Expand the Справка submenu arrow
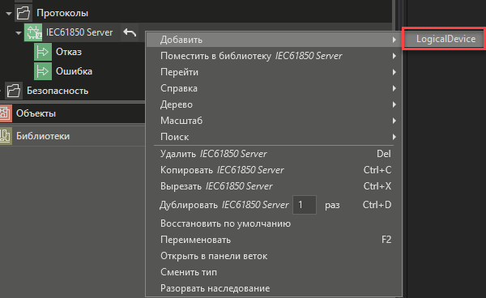Image resolution: width=486 pixels, height=298 pixels. click(x=394, y=88)
